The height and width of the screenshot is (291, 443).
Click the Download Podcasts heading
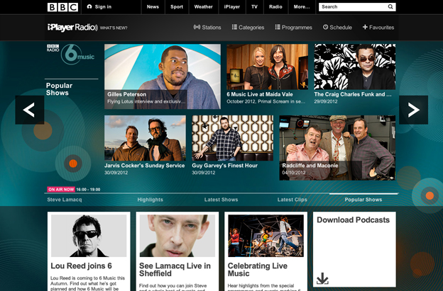[x=353, y=219]
